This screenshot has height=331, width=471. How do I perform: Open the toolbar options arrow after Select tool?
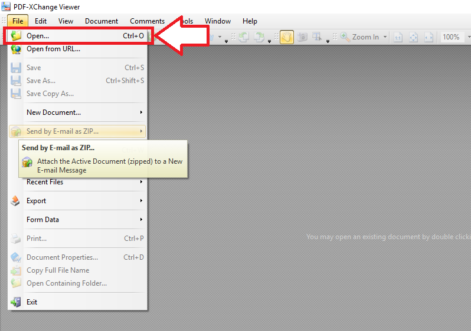pos(328,41)
